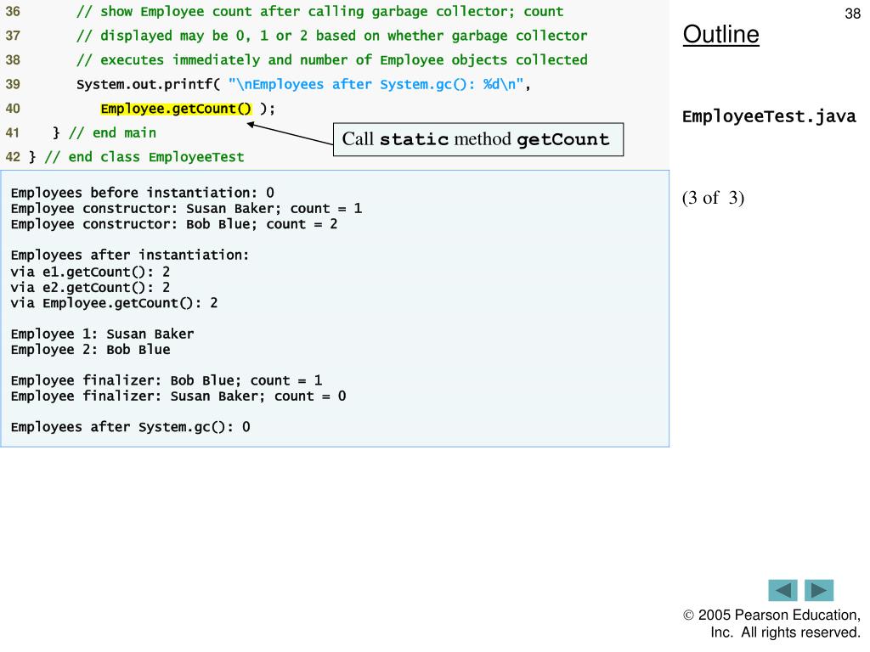Screen dimensions: 870x652
Task: Click the highlighted Employee.getCount() call
Action: point(176,109)
